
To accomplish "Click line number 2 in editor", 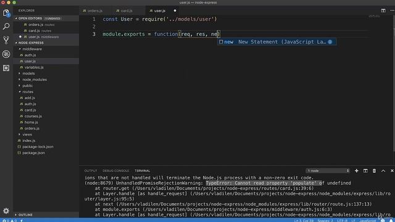I will point(94,27).
